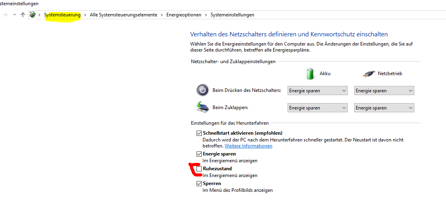446x219 pixels.
Task: Click the laptop lid closing icon
Action: (x=203, y=107)
